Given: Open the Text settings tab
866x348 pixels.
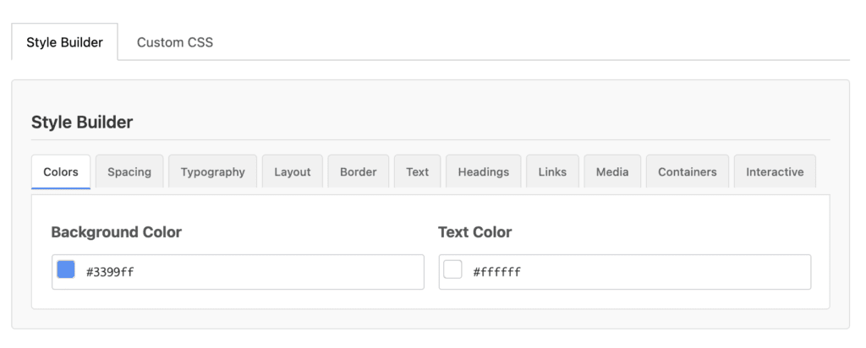Looking at the screenshot, I should (417, 171).
